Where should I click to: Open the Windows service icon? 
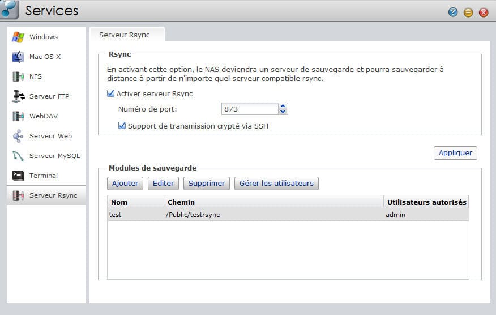[x=18, y=37]
